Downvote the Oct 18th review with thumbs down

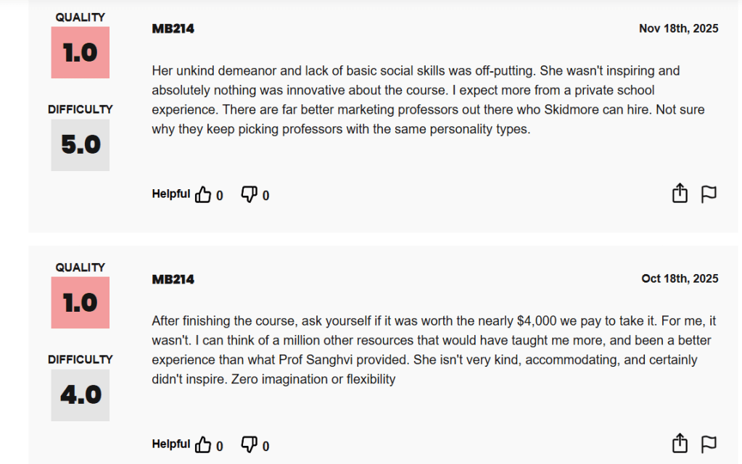(249, 444)
